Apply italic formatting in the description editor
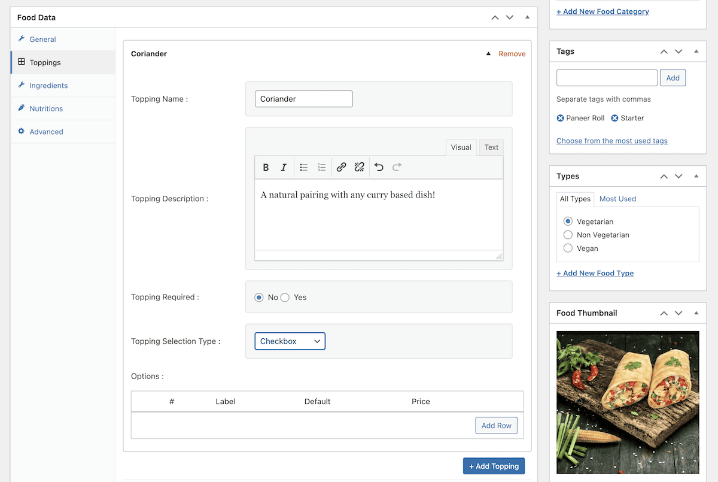Image resolution: width=718 pixels, height=482 pixels. (x=284, y=168)
